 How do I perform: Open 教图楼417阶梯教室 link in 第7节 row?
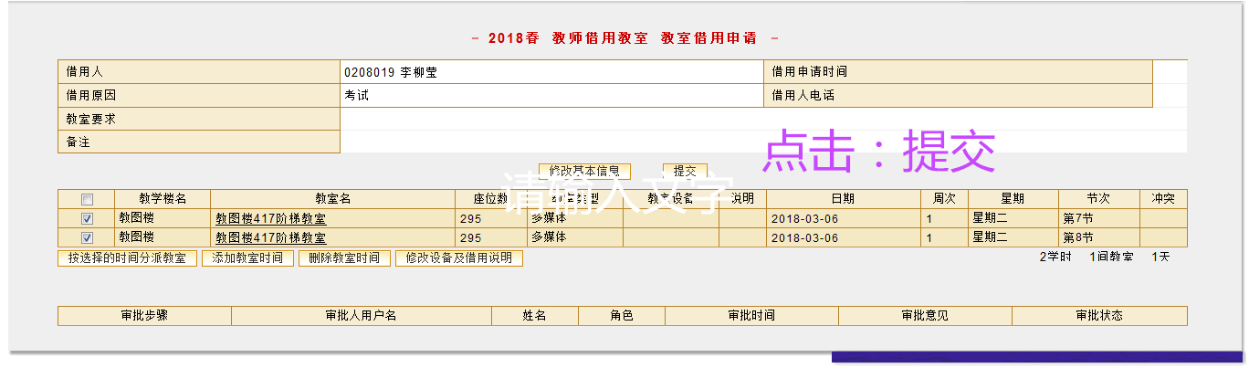tap(270, 219)
